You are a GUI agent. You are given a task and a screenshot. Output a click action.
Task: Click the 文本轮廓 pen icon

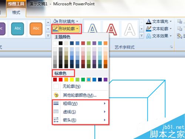coord(149,29)
